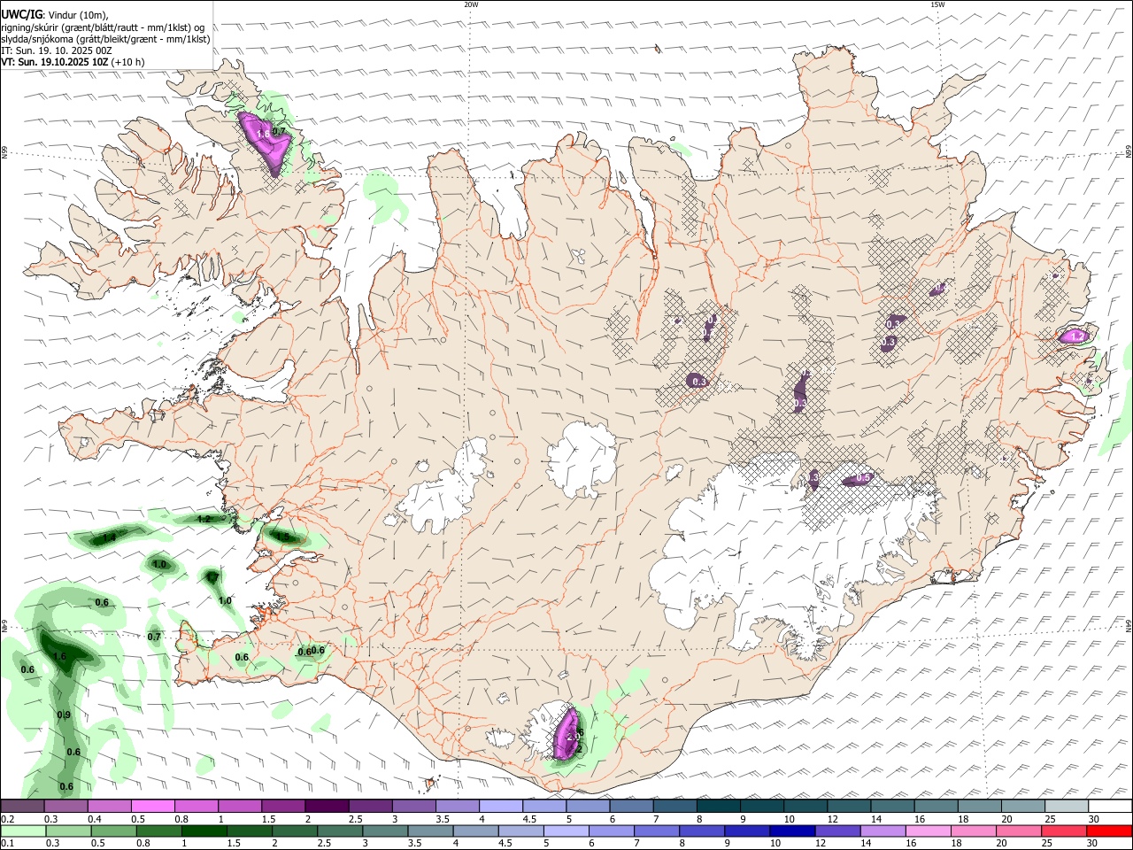Select bottom-row violet swatch between 12 and 14
The width and height of the screenshot is (1133, 850).
coord(838,831)
